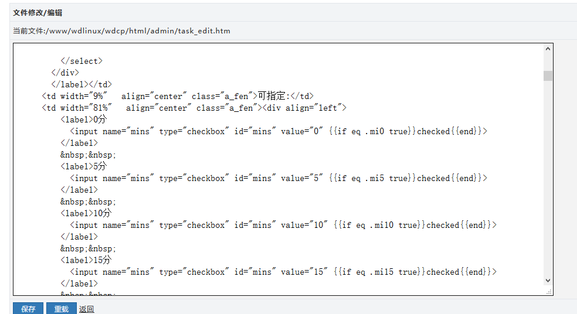Click the scrollbar track below the thumb
577x314 pixels.
548,176
